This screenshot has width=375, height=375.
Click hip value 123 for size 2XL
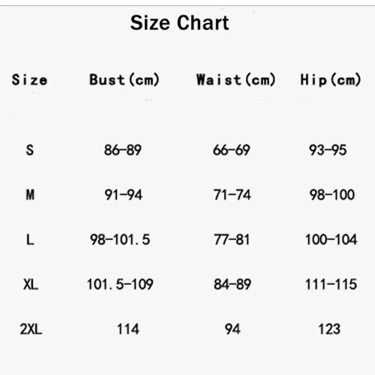pyautogui.click(x=329, y=329)
